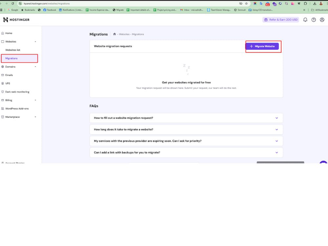Click the Migrate Website button
The image size is (328, 246).
point(262,46)
